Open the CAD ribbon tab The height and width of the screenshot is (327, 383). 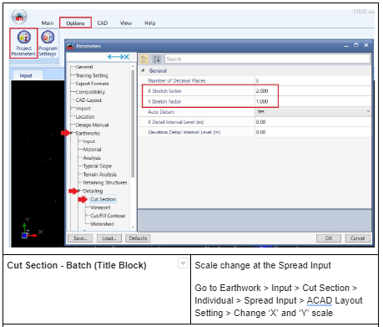(x=103, y=23)
